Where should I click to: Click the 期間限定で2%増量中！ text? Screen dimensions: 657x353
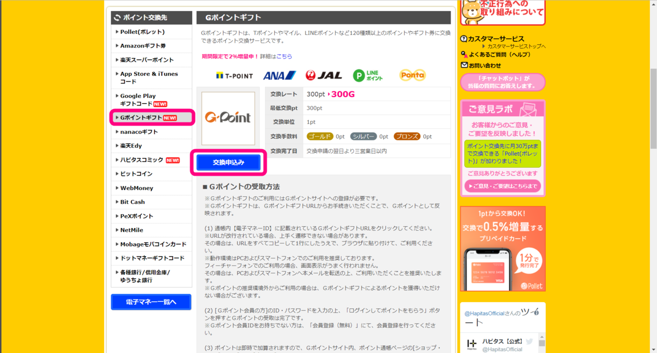230,56
